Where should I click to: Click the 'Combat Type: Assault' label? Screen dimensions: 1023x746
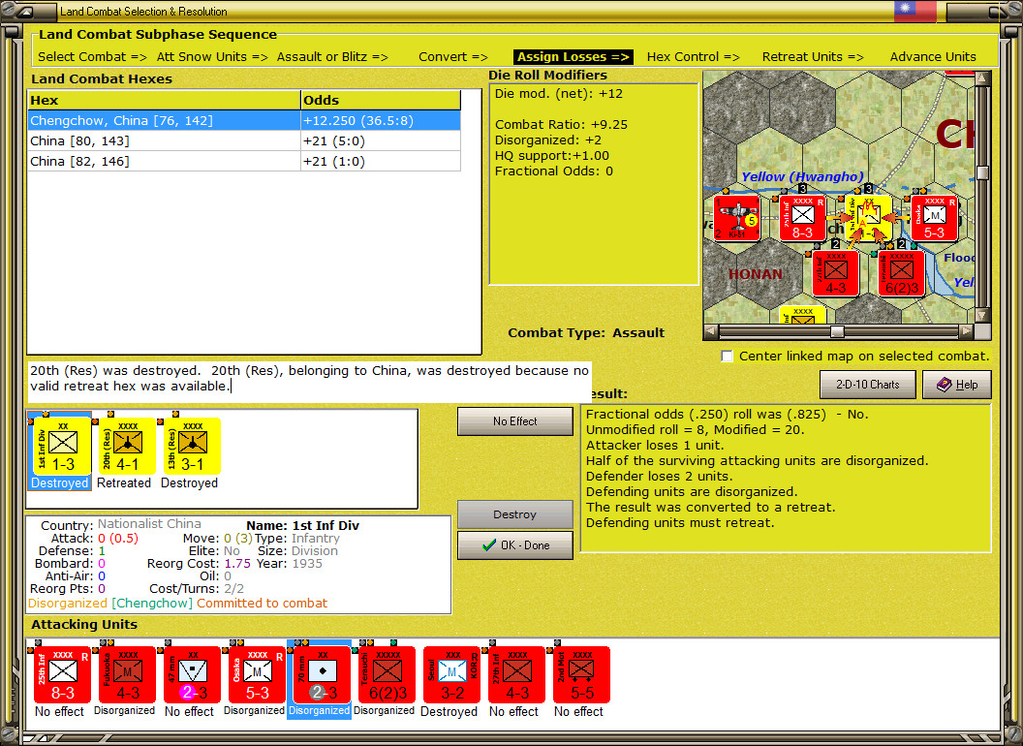pyautogui.click(x=586, y=333)
